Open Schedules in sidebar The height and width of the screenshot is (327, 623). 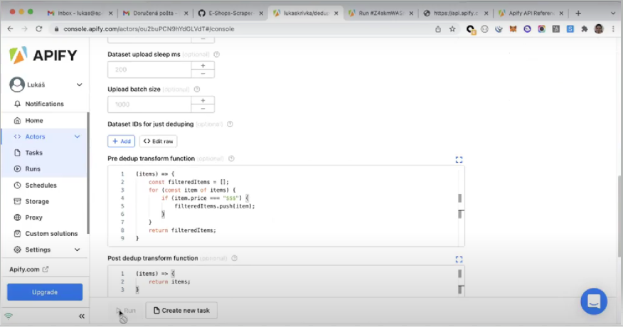41,185
